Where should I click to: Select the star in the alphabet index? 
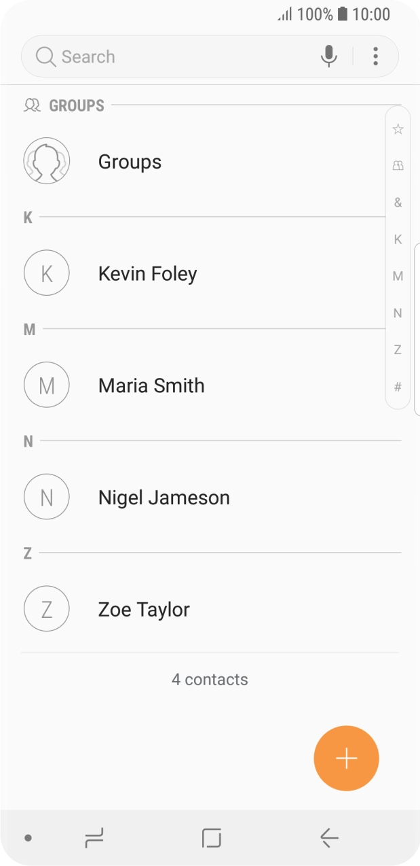pos(397,128)
